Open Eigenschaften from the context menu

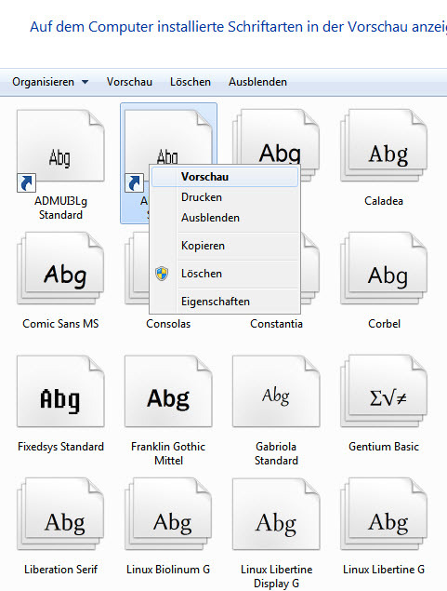[x=225, y=302]
